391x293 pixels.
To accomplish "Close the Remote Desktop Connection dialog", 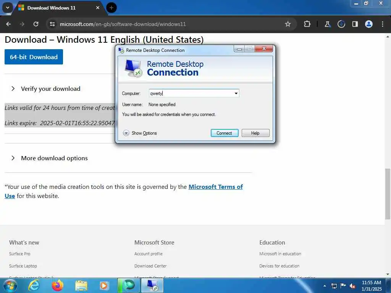I will (x=264, y=48).
